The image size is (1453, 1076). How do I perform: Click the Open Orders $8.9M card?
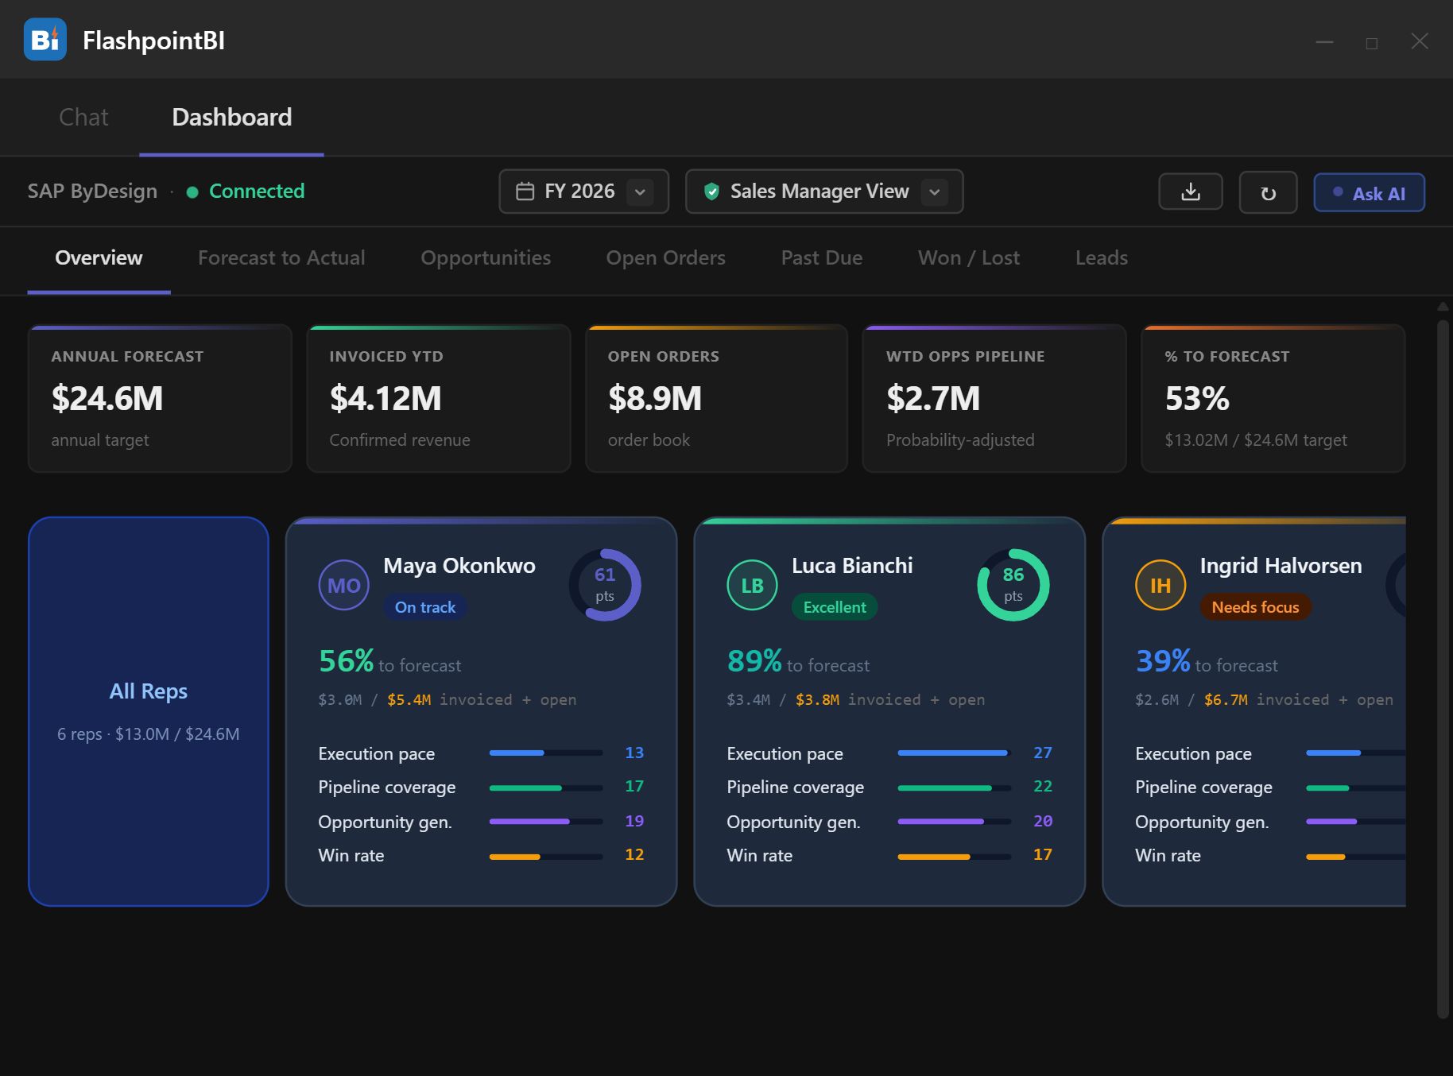pos(716,398)
